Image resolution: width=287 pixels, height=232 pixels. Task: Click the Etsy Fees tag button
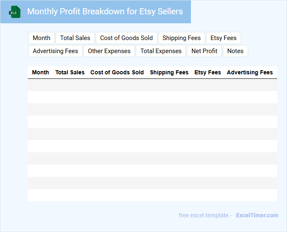(224, 38)
